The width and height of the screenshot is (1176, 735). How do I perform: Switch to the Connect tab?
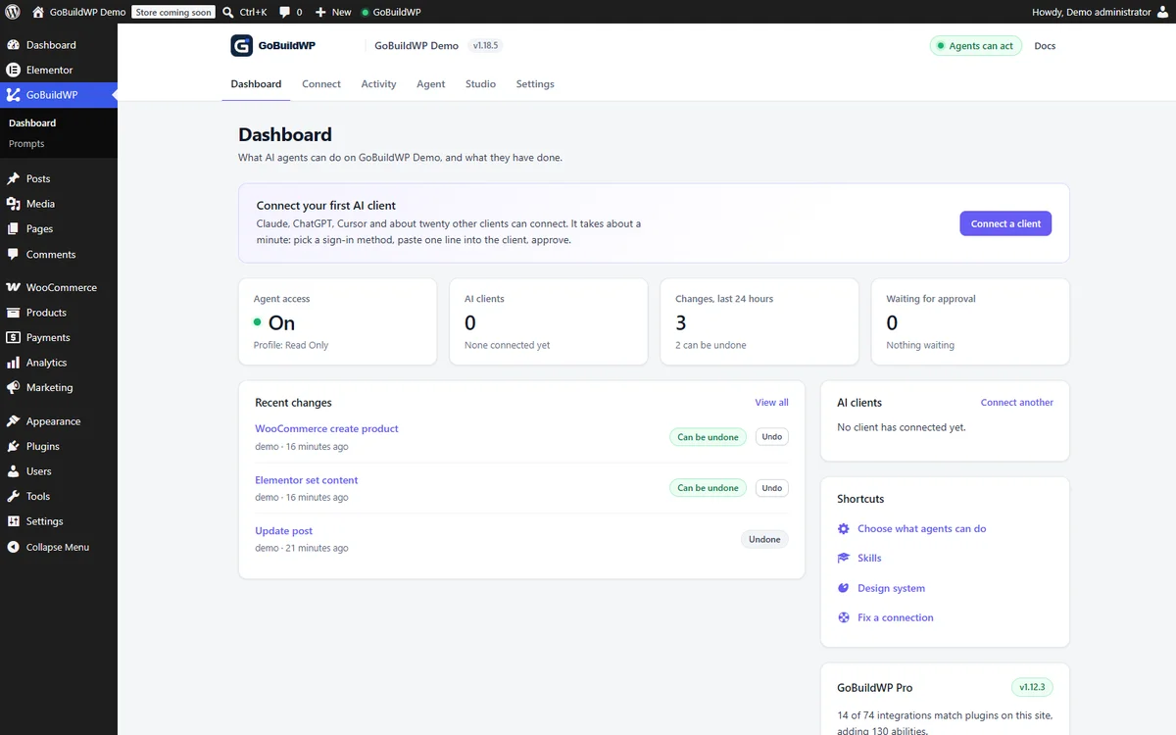click(321, 84)
